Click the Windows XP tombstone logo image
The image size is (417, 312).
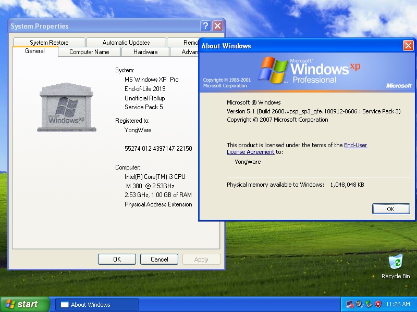pos(66,107)
